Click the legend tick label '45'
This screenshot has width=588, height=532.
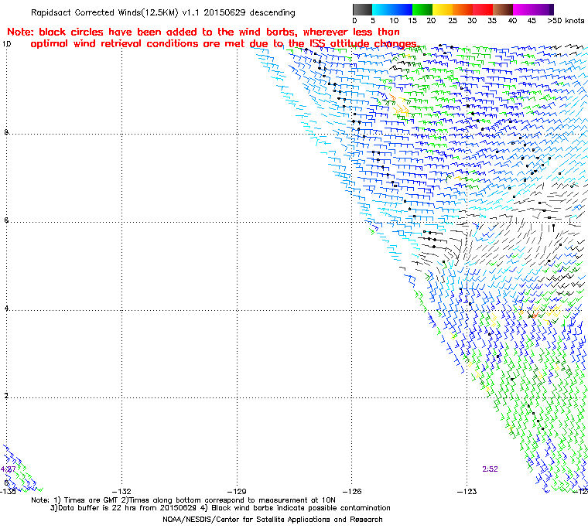[532, 21]
